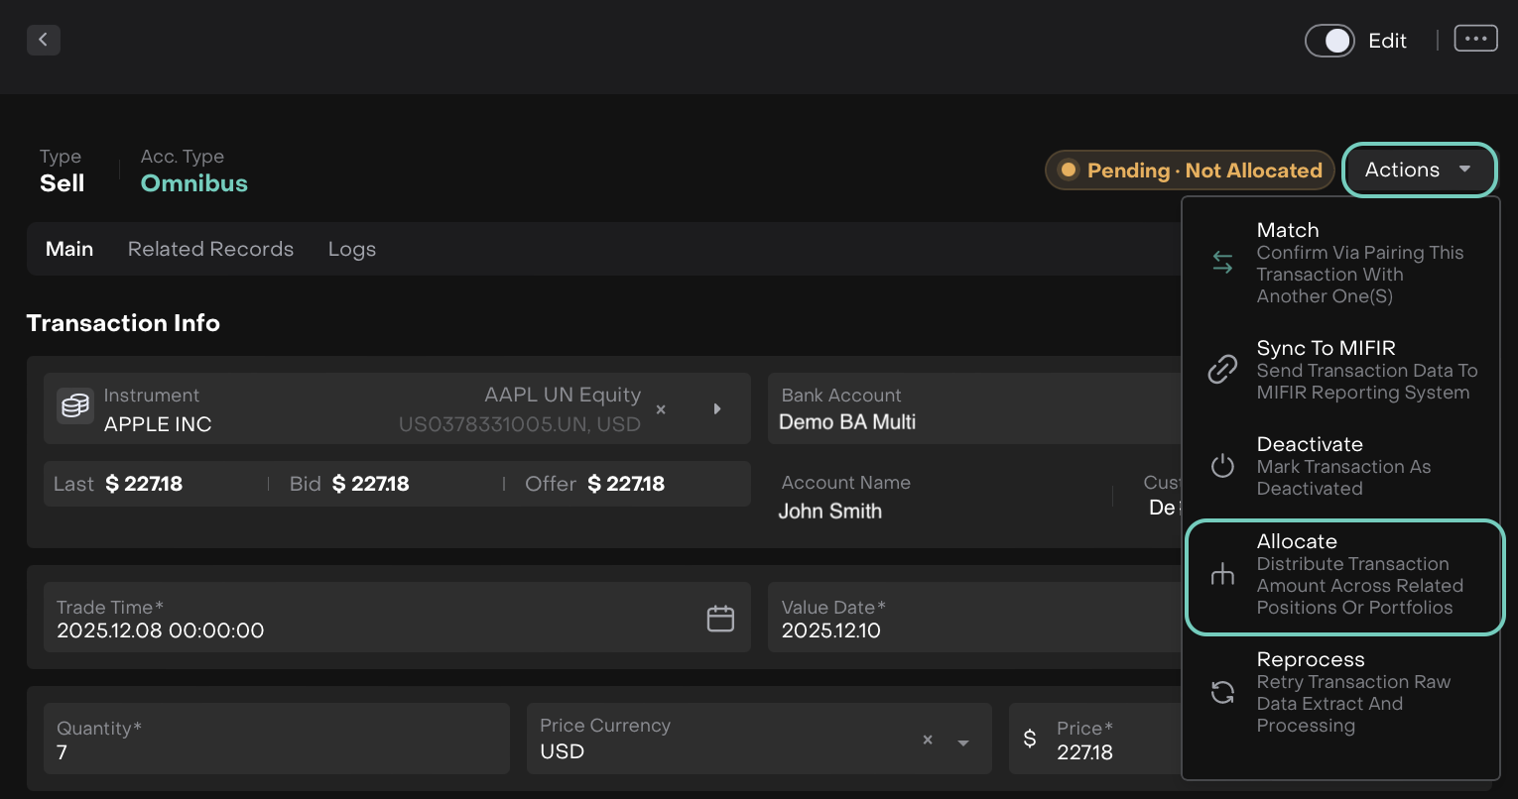This screenshot has width=1518, height=799.
Task: Click the Match arrows icon
Action: pos(1222,263)
